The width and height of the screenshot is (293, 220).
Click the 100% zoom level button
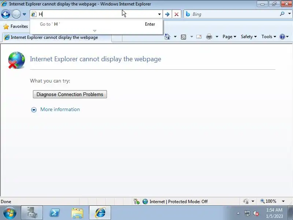click(268, 201)
